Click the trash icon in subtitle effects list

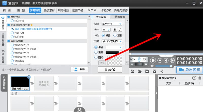point(200,78)
